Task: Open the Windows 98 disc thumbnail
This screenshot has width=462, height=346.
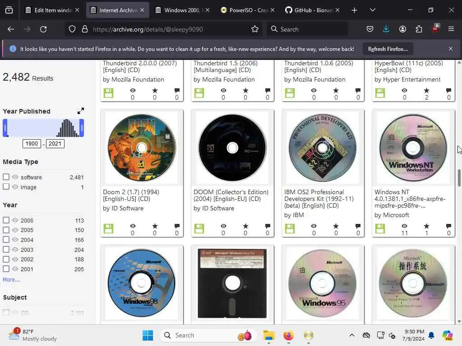Action: tap(141, 283)
